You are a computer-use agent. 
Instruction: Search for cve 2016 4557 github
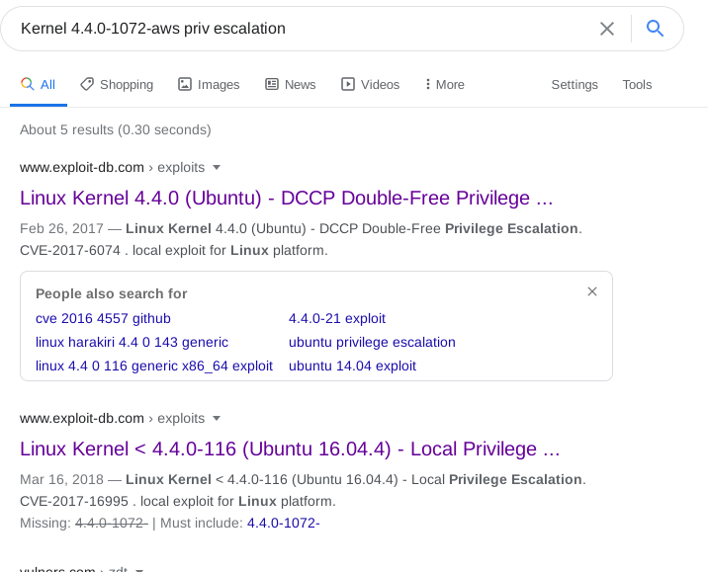(103, 318)
